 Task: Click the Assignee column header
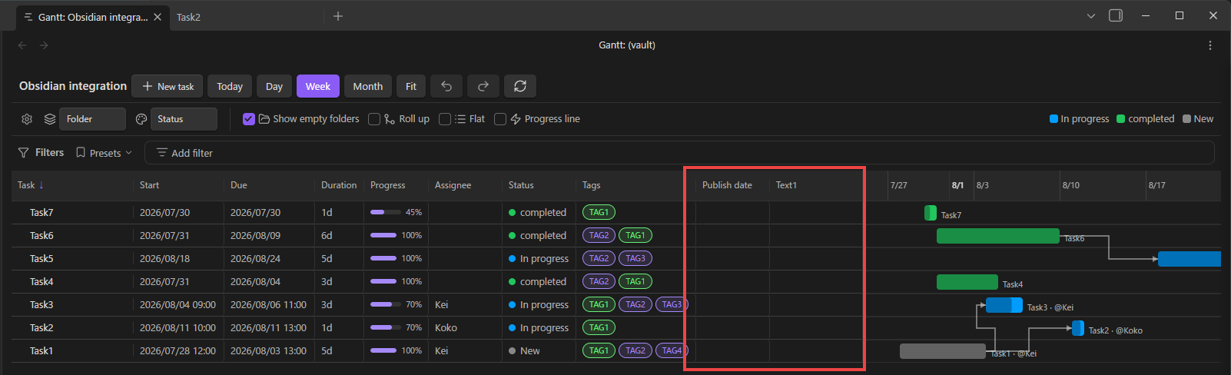pos(453,185)
